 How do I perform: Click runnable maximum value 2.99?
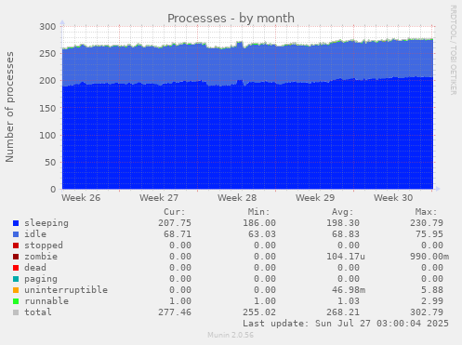pyautogui.click(x=432, y=301)
